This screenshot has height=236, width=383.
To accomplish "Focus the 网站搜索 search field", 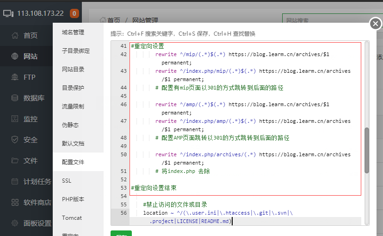I will pos(332,19).
